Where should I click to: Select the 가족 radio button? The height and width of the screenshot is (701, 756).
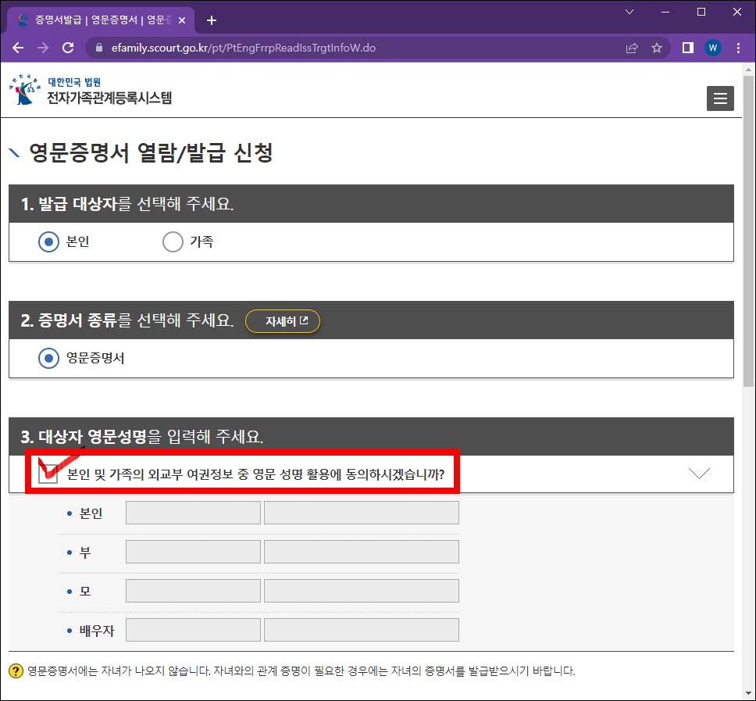point(173,241)
